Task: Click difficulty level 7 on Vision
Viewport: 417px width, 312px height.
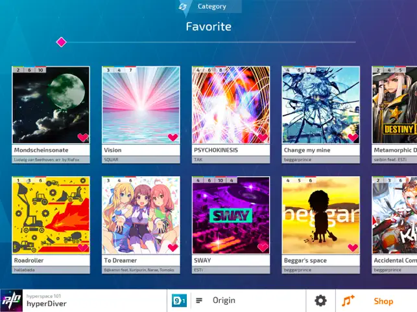Action: [x=130, y=70]
